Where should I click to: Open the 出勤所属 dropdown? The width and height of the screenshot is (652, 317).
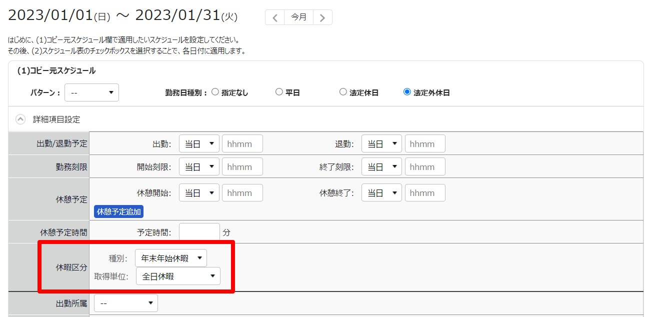tap(126, 303)
